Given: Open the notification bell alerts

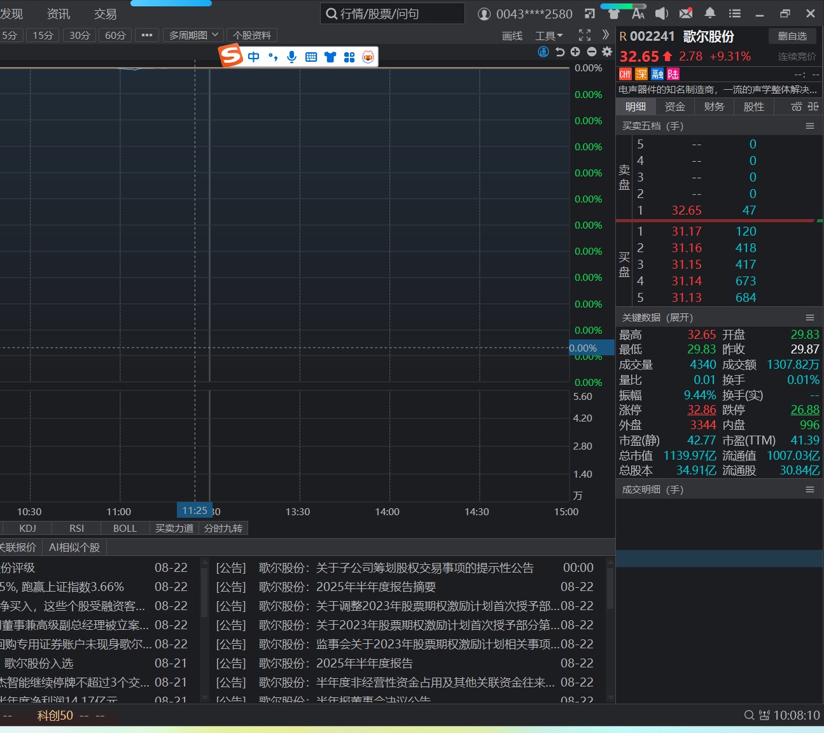Looking at the screenshot, I should click(710, 13).
